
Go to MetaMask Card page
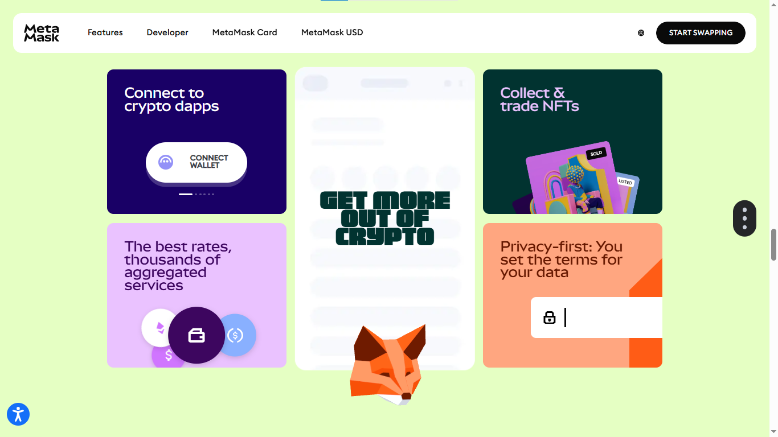tap(245, 32)
